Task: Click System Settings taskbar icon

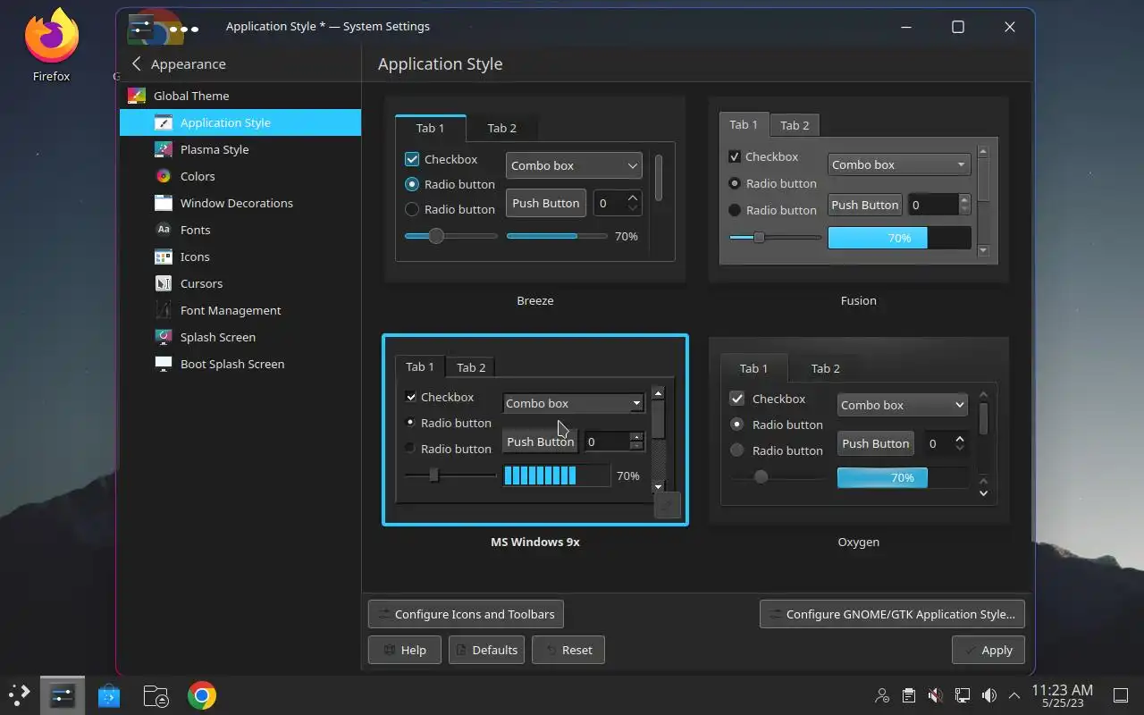Action: 63,695
